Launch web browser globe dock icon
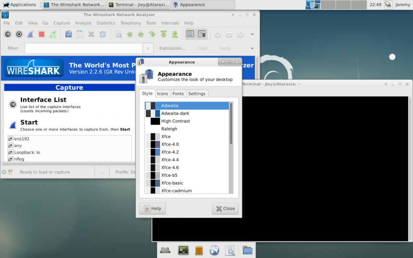The image size is (413, 258). [214, 250]
